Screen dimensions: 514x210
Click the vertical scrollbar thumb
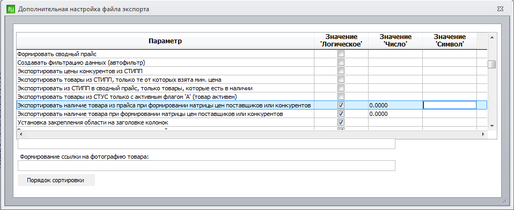tap(491, 65)
